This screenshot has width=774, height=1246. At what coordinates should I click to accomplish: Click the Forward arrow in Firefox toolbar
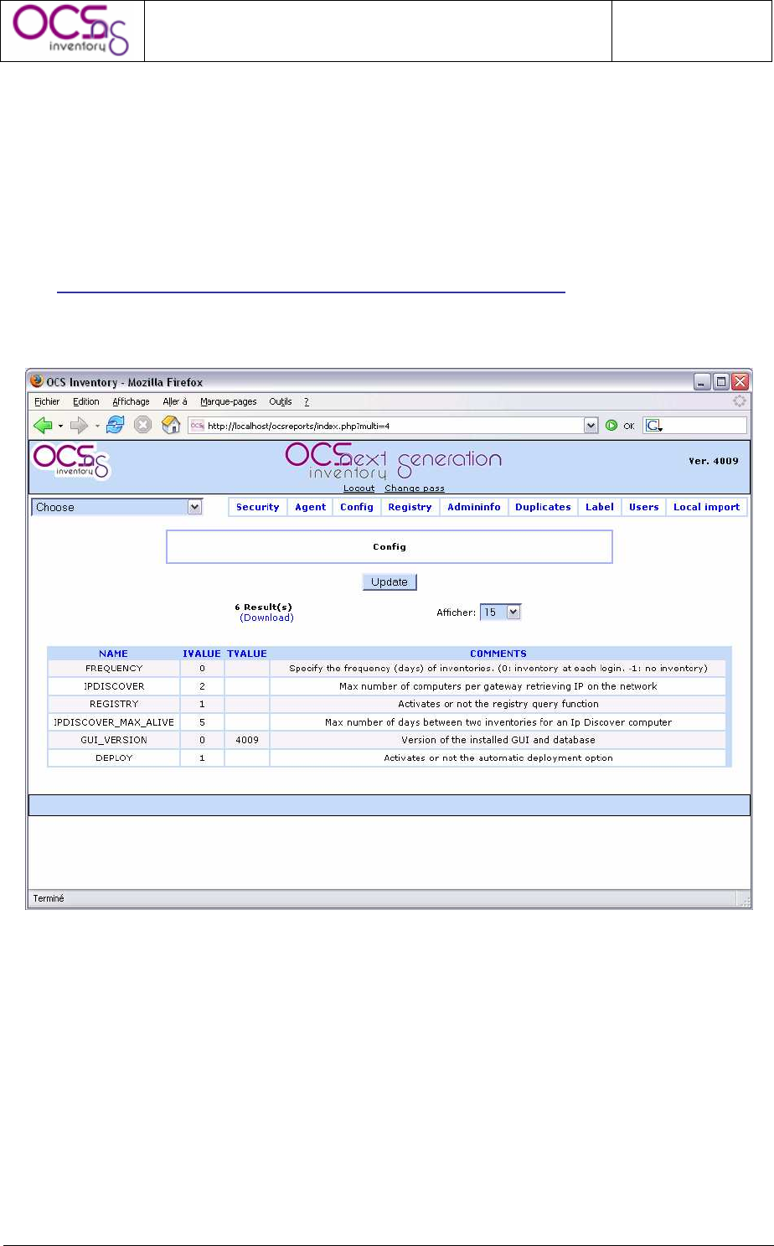(x=80, y=426)
